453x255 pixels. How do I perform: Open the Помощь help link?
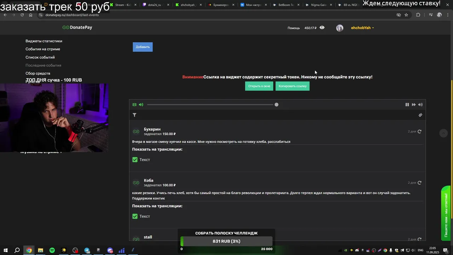click(294, 28)
